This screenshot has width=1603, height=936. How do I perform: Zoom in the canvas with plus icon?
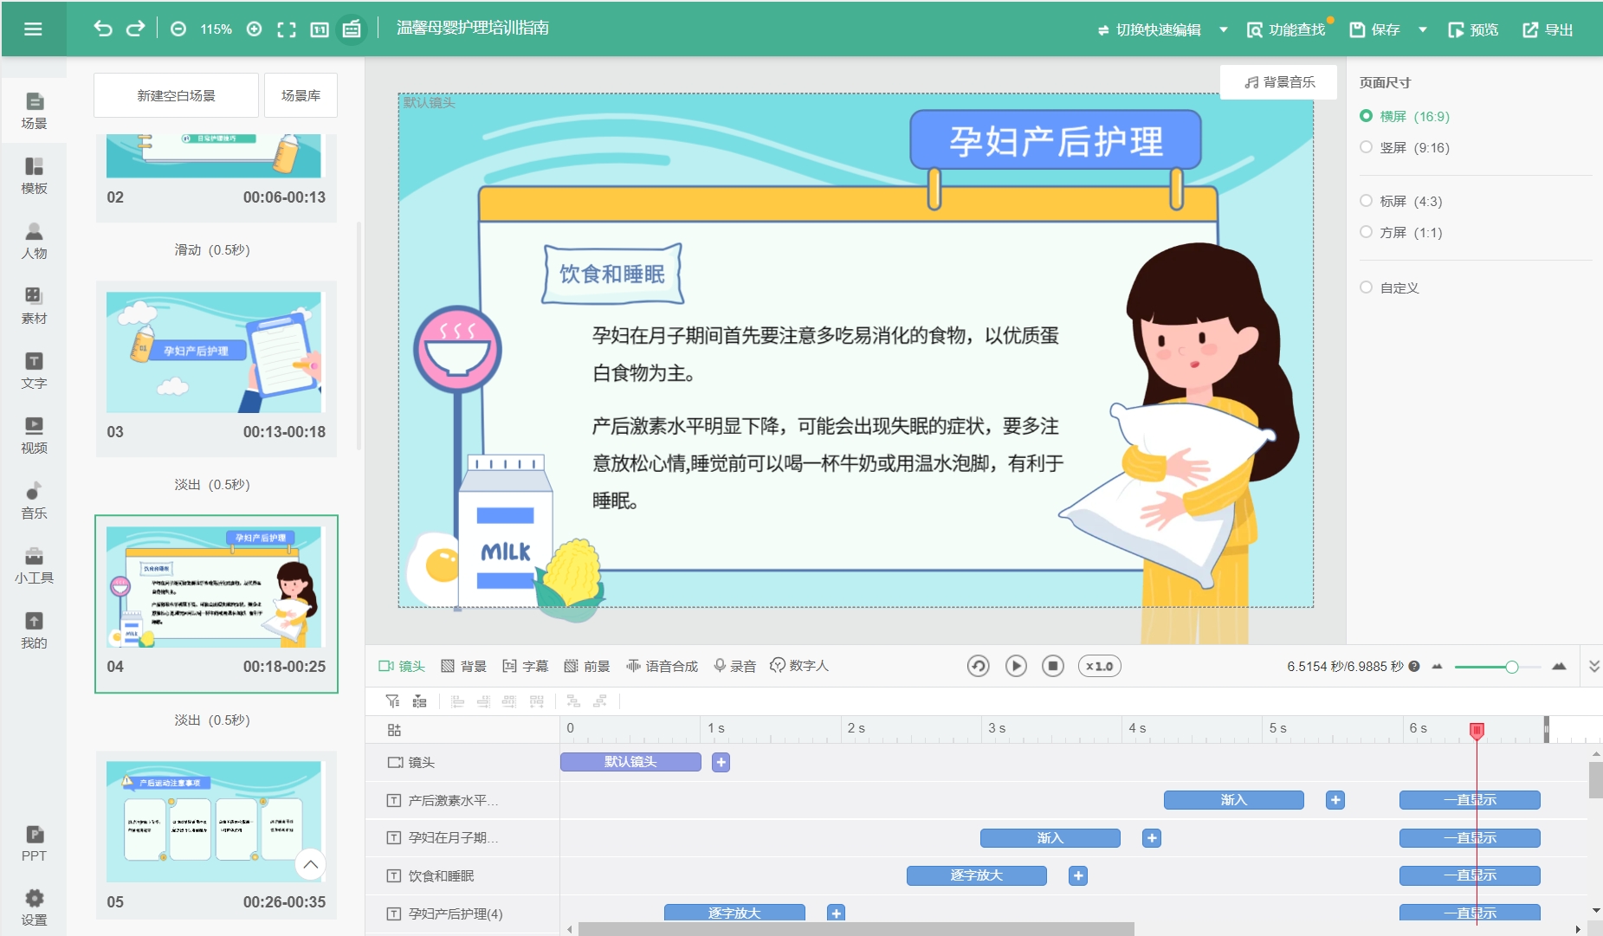click(254, 29)
